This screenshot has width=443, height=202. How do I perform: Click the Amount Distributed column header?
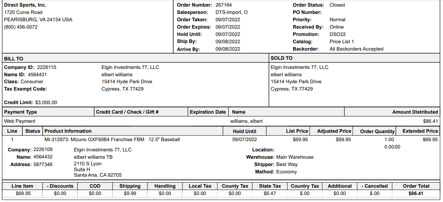[415, 112]
